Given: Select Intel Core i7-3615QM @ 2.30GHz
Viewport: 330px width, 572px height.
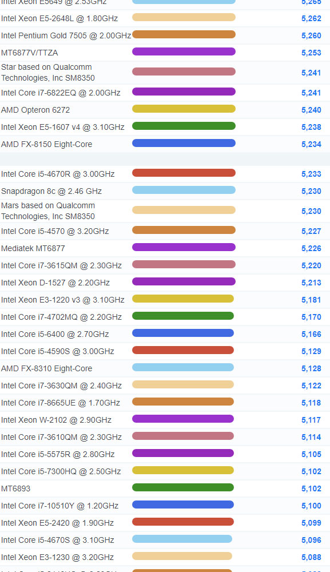Looking at the screenshot, I should (x=61, y=265).
